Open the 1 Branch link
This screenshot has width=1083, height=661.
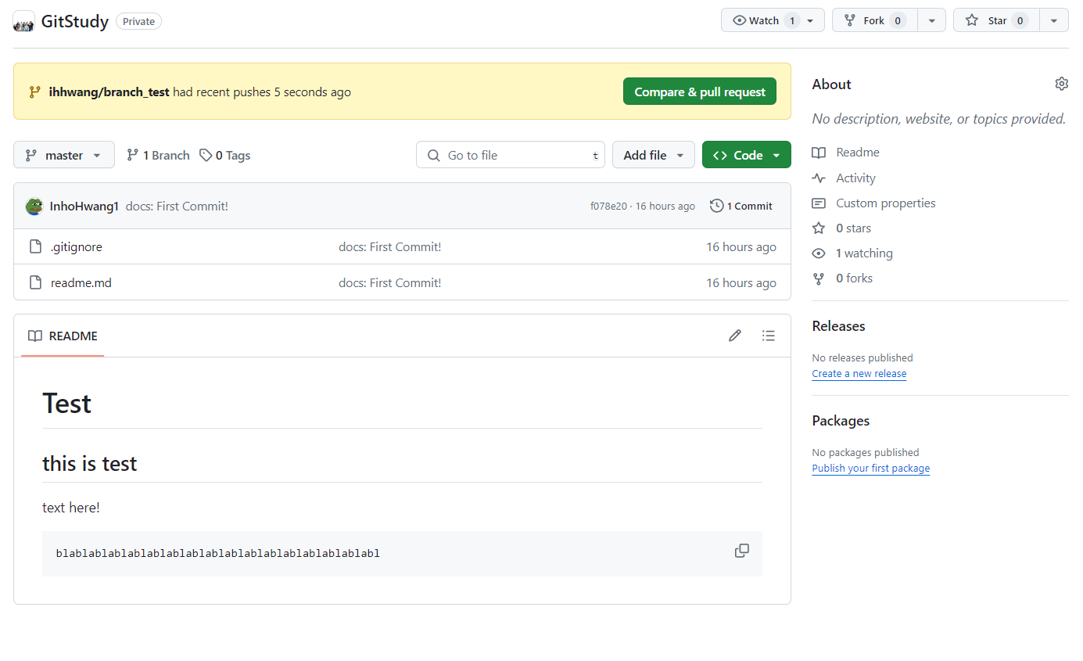click(158, 155)
